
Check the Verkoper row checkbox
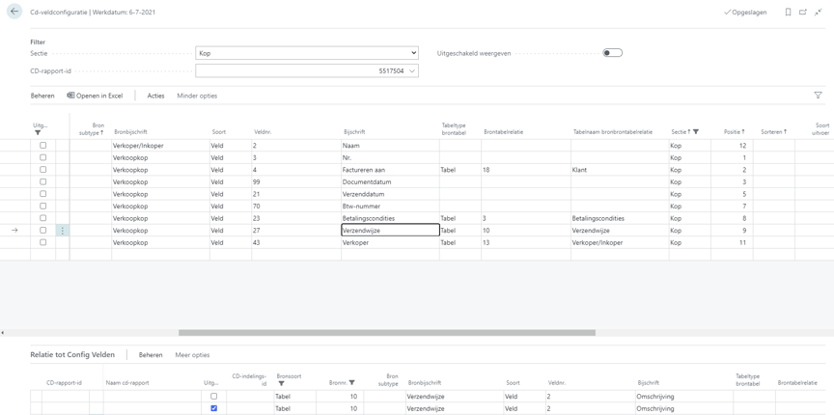(x=43, y=242)
